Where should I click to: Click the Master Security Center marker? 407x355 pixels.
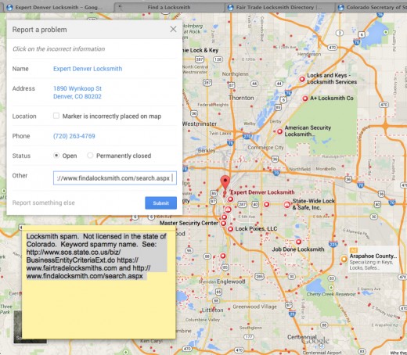tap(223, 223)
